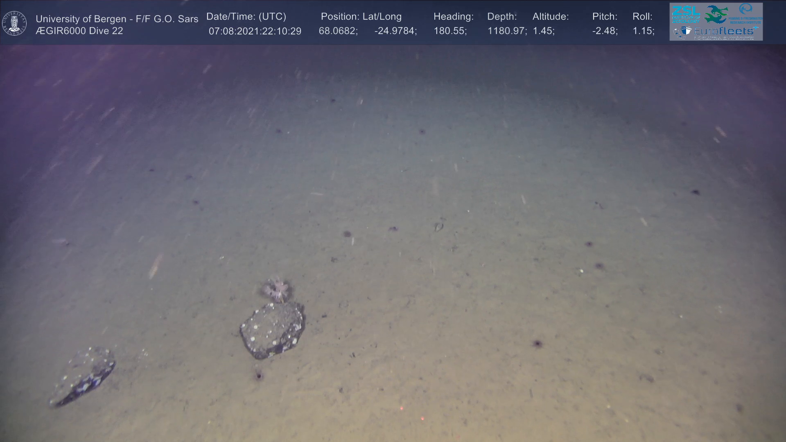Click the roll value 1.15
Image resolution: width=786 pixels, height=442 pixels.
[643, 31]
